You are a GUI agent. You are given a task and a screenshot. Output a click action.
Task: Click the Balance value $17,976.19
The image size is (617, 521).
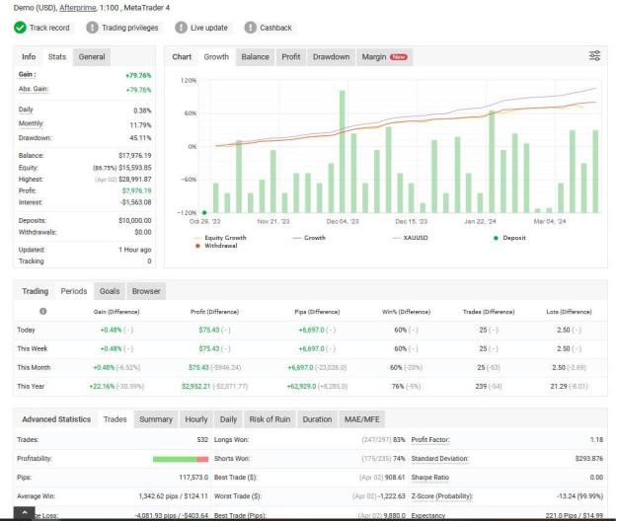pyautogui.click(x=134, y=155)
